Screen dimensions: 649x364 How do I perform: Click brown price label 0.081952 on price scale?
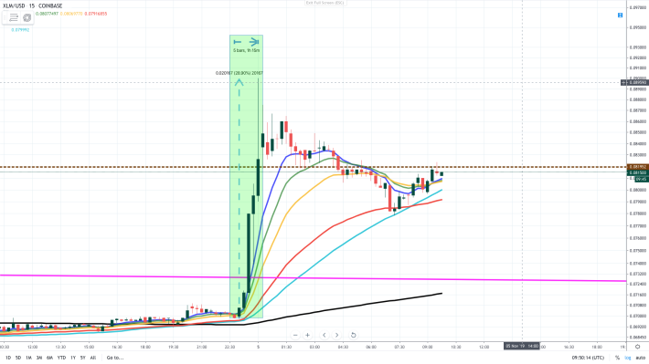(638, 167)
